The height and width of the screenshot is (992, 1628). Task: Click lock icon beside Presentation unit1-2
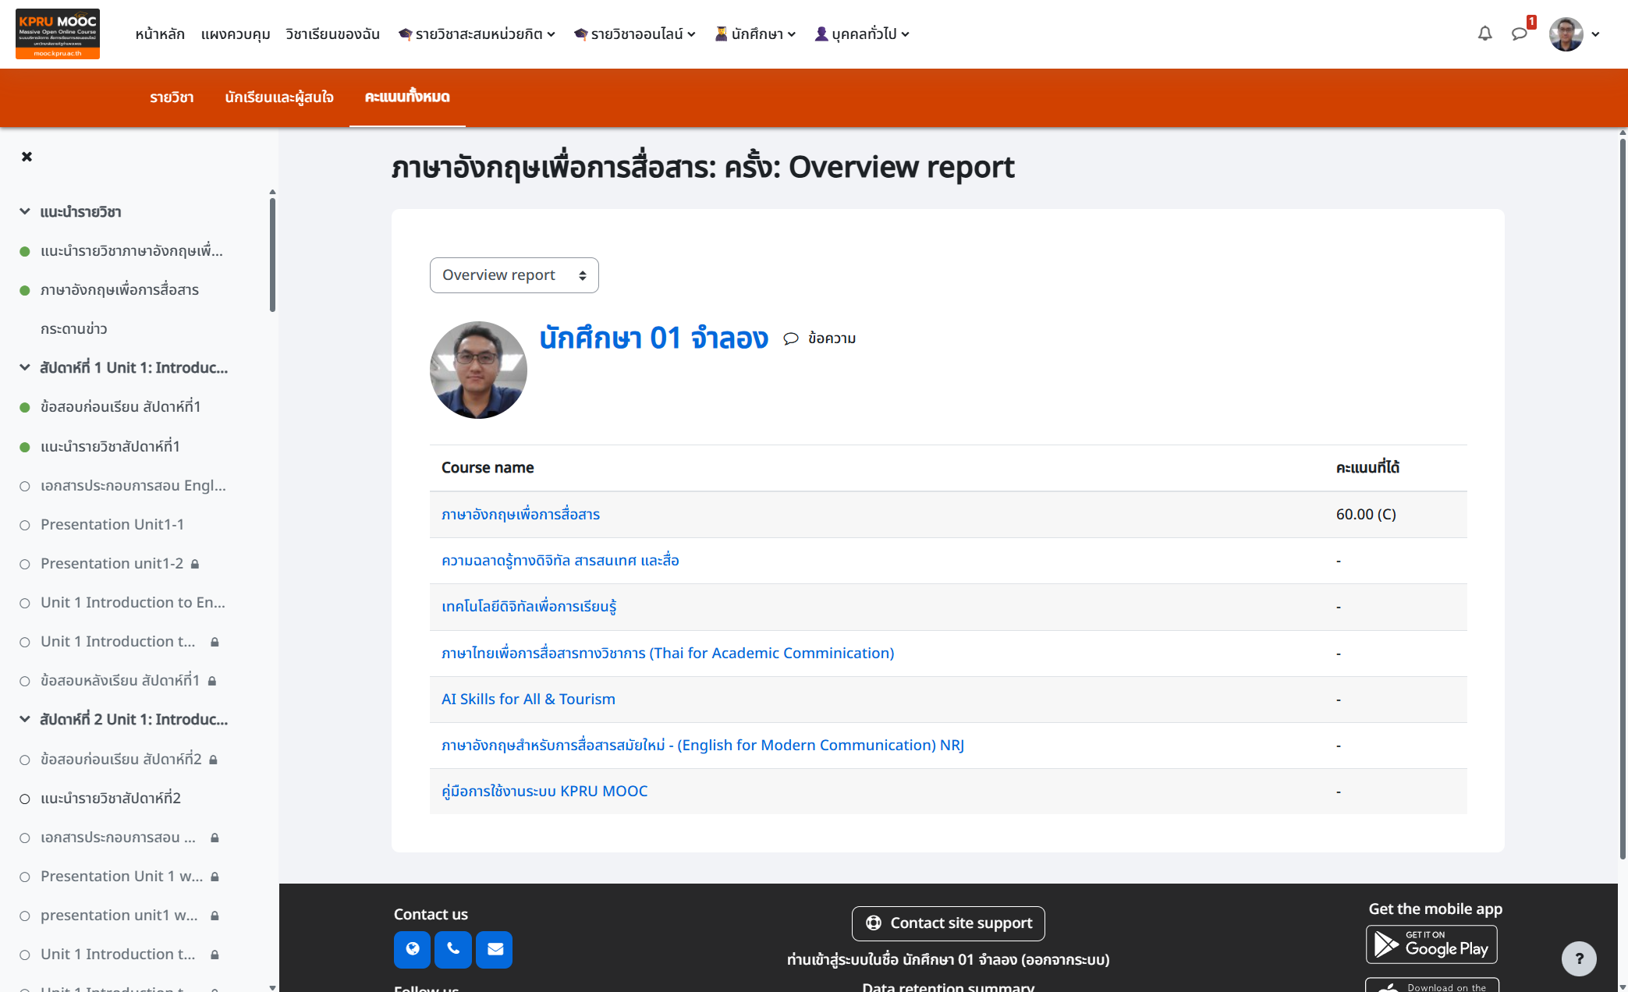[x=195, y=564]
